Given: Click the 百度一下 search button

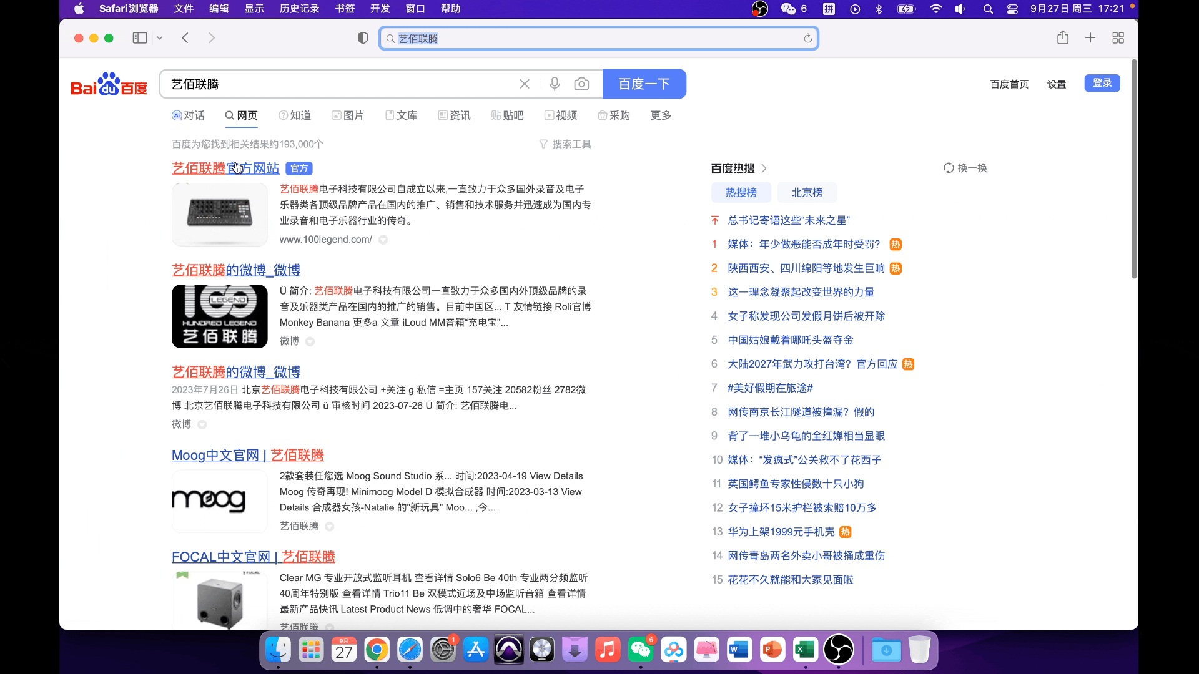Looking at the screenshot, I should click(x=644, y=84).
